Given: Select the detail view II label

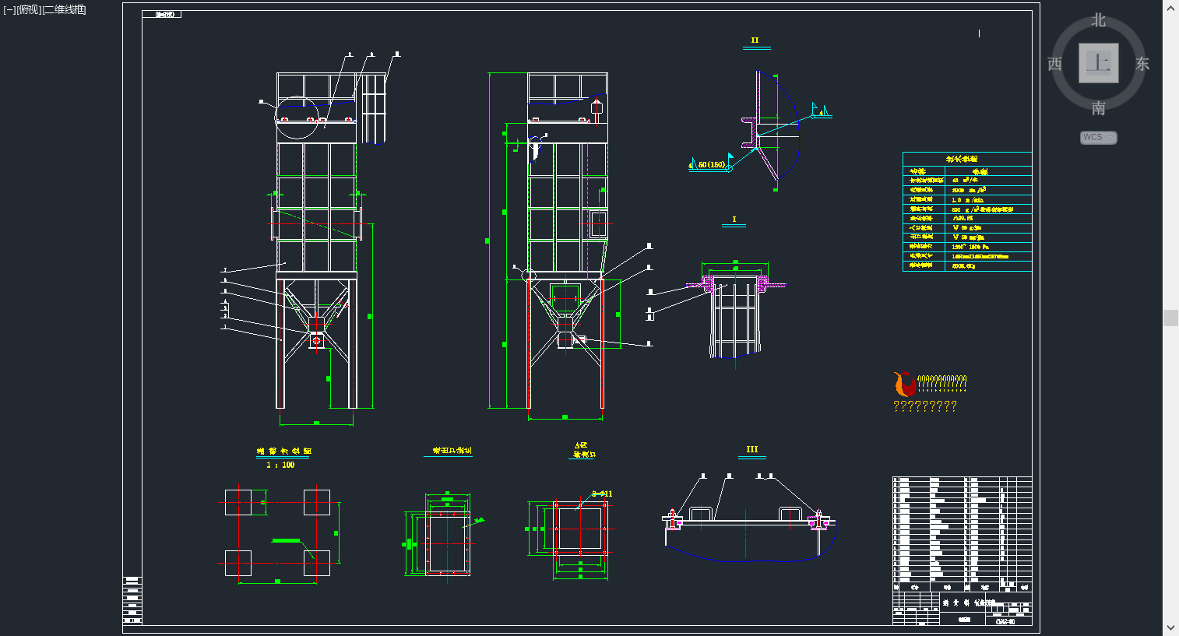Looking at the screenshot, I should (x=755, y=40).
